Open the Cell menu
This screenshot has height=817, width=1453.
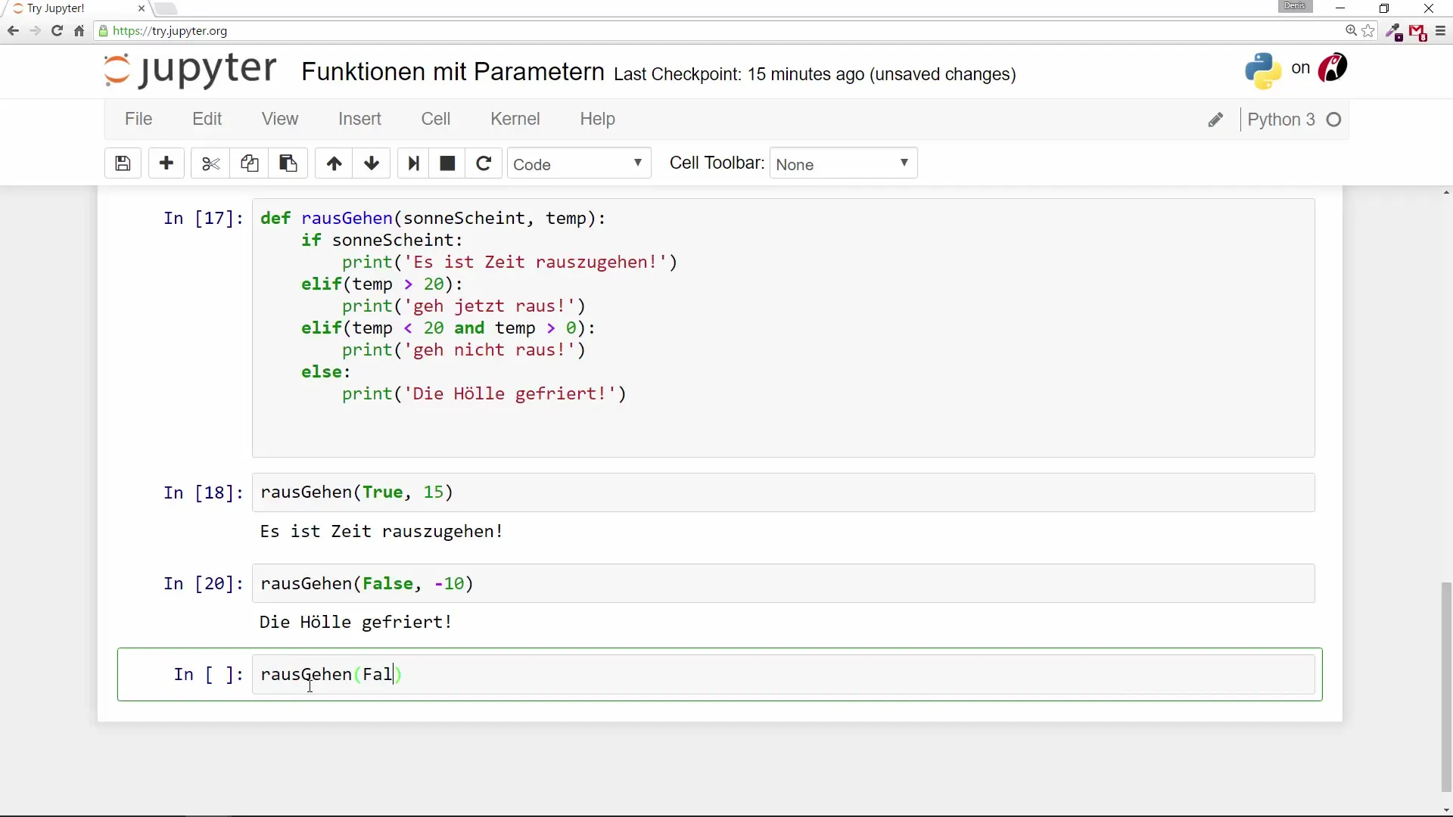tap(436, 119)
